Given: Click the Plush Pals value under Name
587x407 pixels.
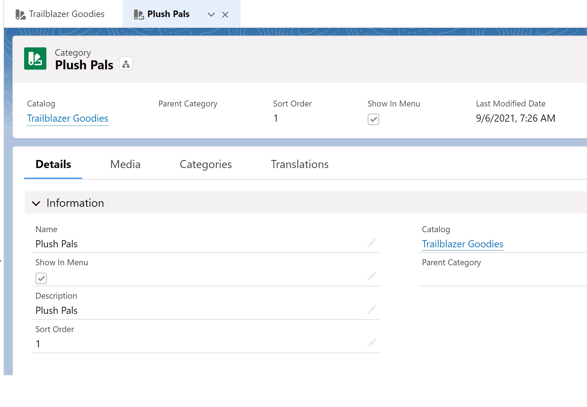Looking at the screenshot, I should [56, 244].
